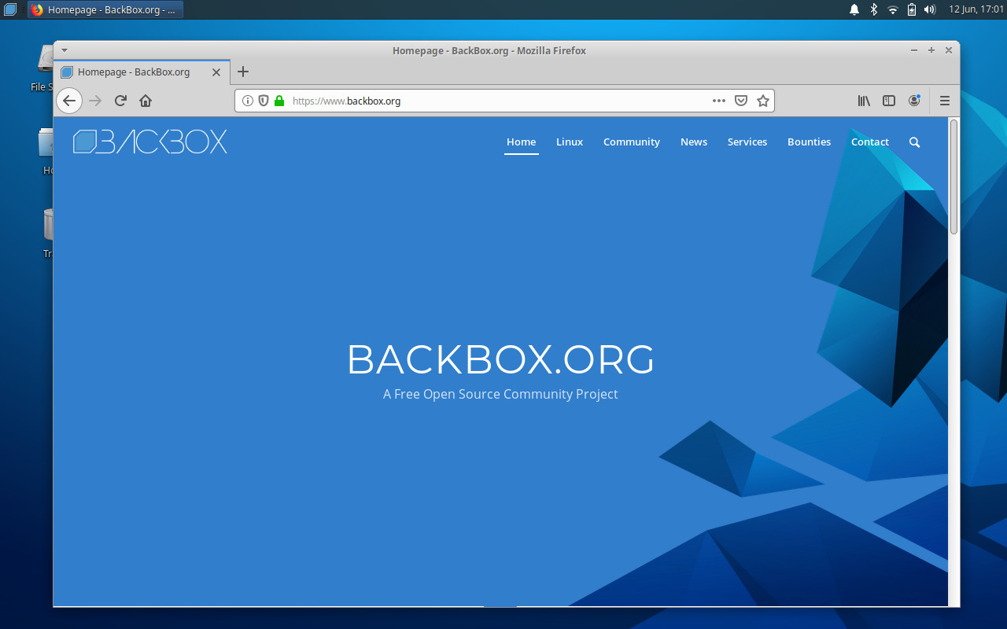
Task: Open Bluetooth tray icon
Action: pyautogui.click(x=873, y=9)
